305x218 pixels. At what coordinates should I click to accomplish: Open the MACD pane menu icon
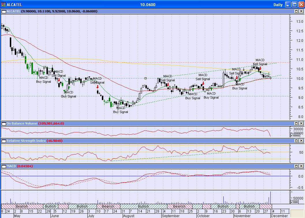click(x=4, y=166)
